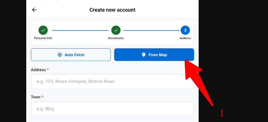Click the Town field label text
Image resolution: width=268 pixels, height=122 pixels.
click(36, 97)
